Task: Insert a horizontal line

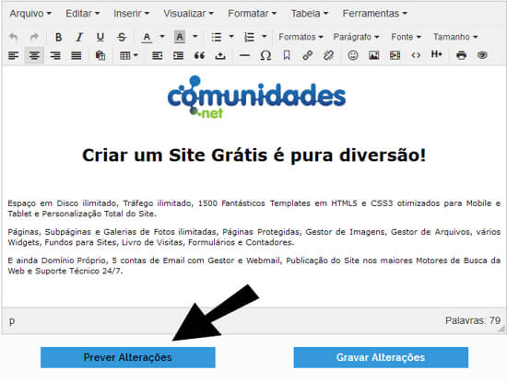Action: [244, 55]
